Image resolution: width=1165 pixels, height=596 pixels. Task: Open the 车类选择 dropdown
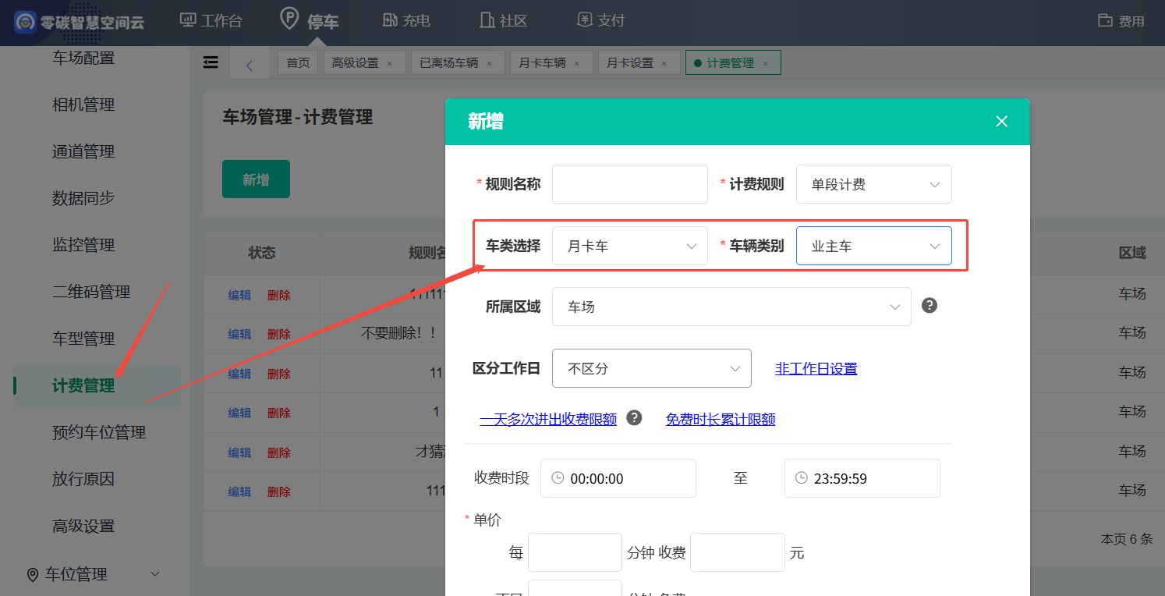[630, 246]
